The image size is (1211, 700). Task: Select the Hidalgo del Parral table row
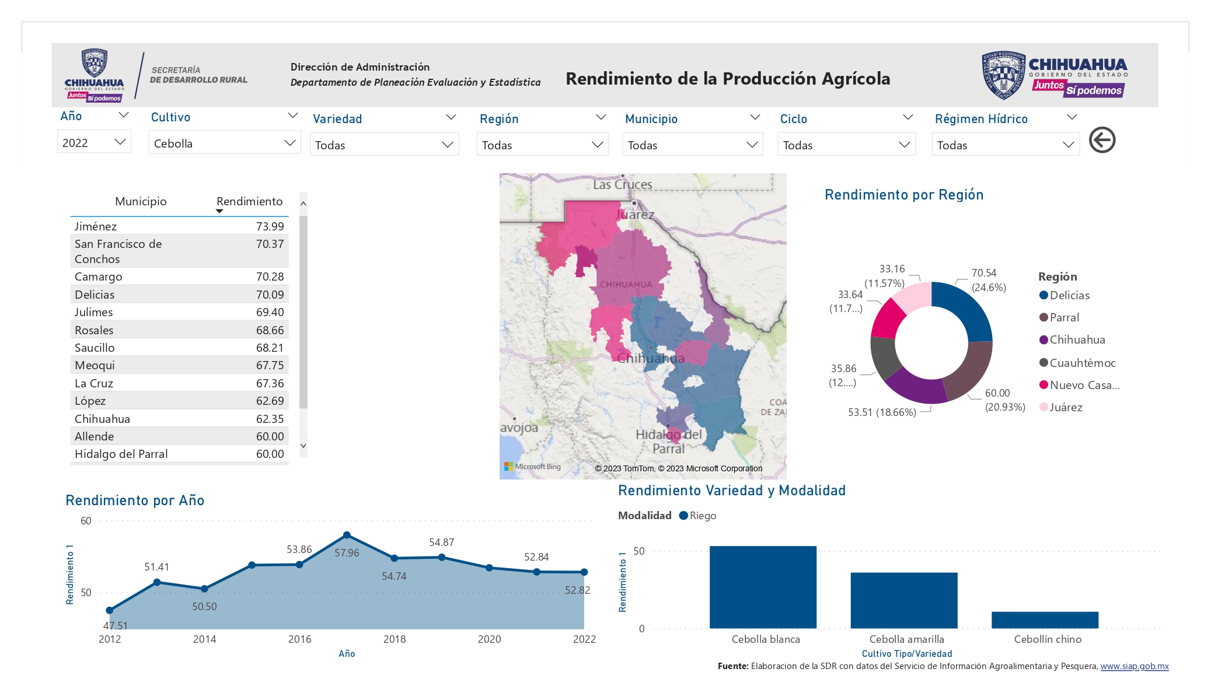pyautogui.click(x=179, y=454)
